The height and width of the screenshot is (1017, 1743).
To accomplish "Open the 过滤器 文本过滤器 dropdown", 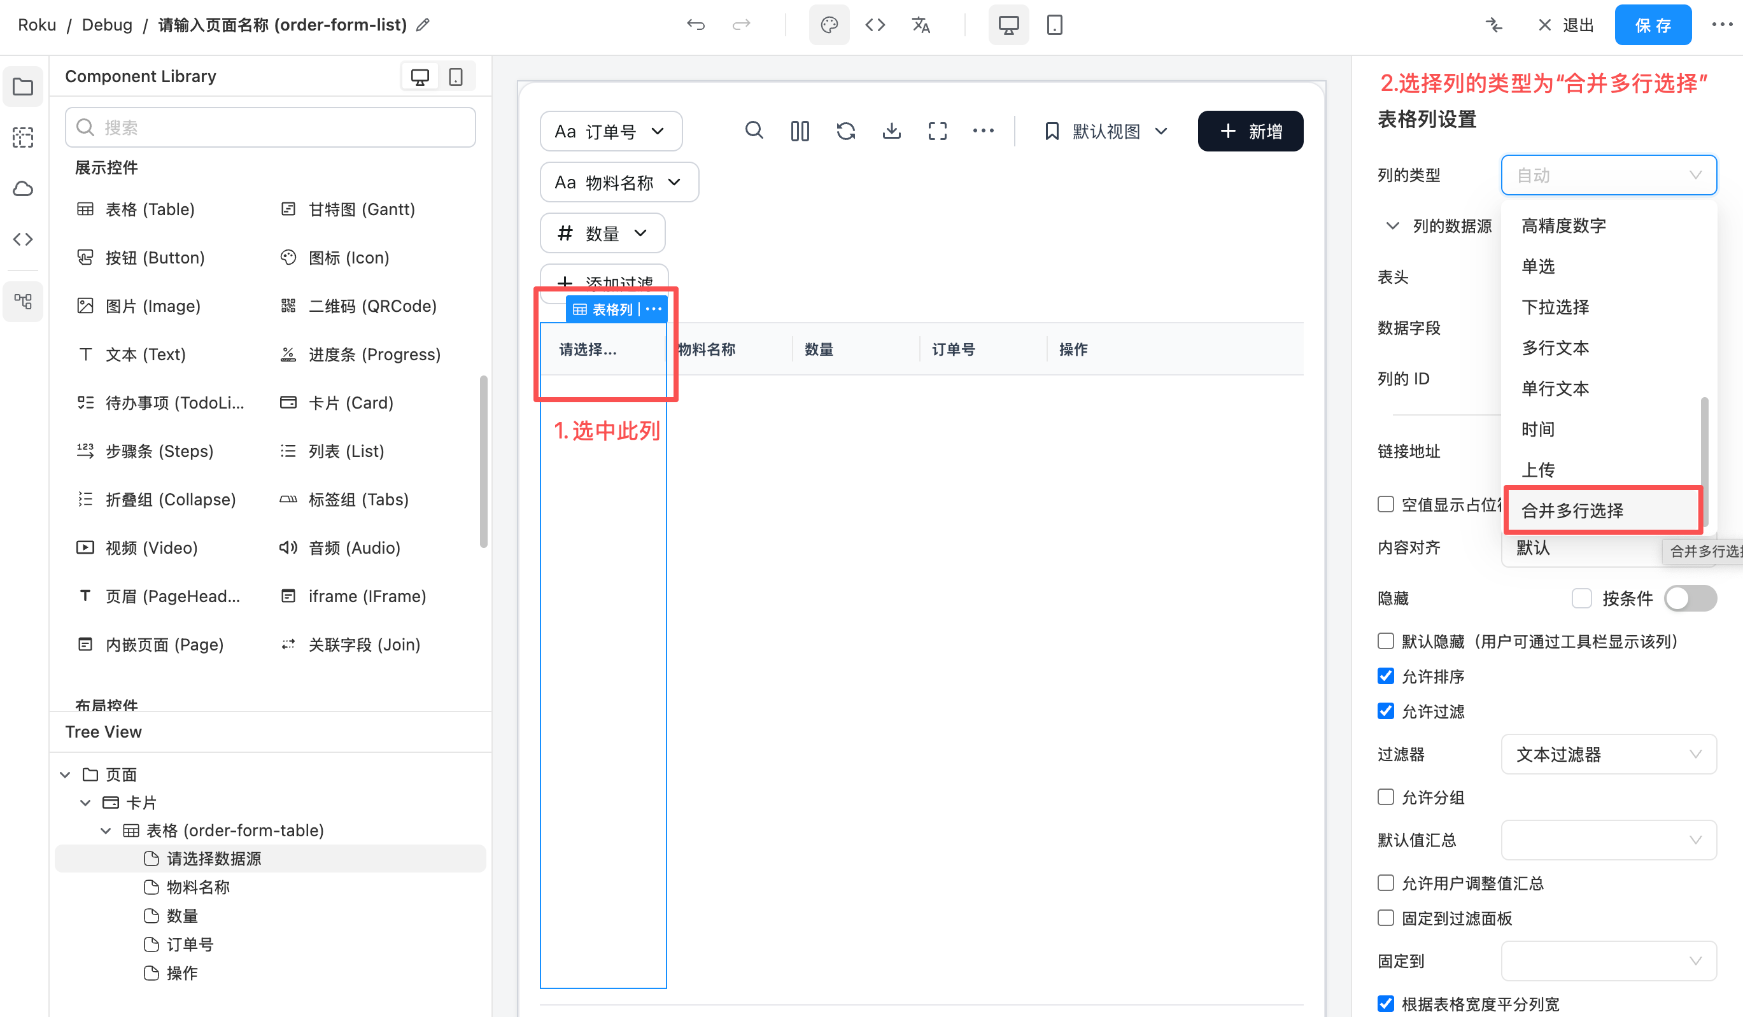I will 1609,754.
